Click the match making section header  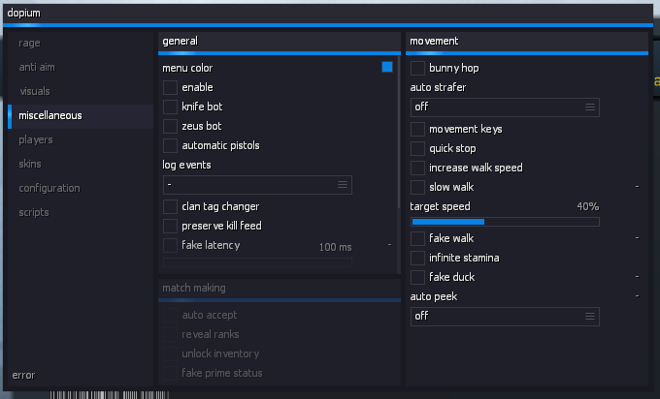coord(194,289)
